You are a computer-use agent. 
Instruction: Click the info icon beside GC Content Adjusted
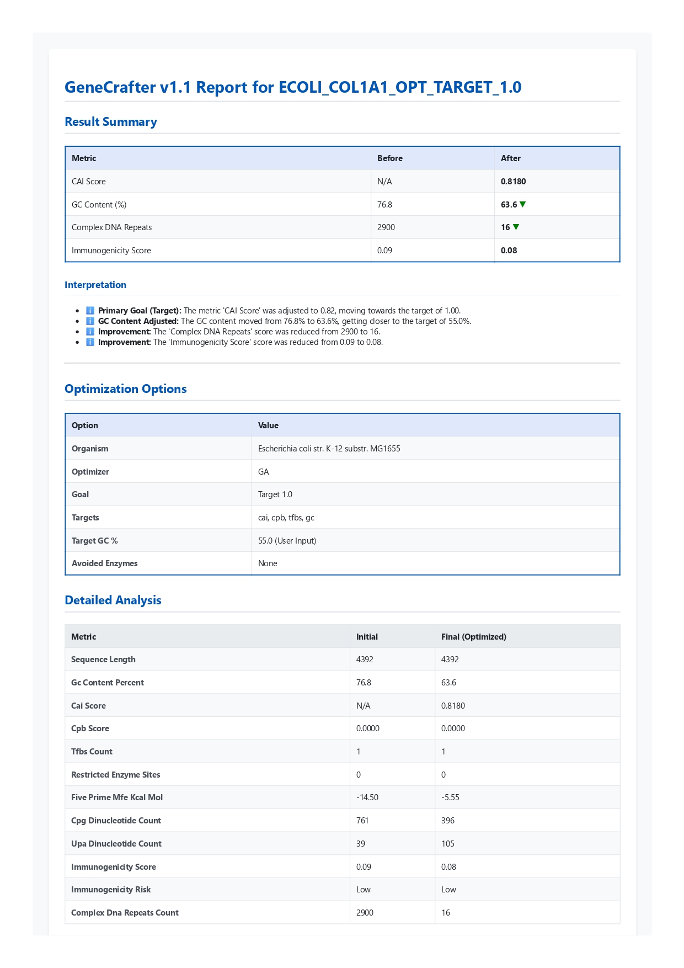[90, 321]
